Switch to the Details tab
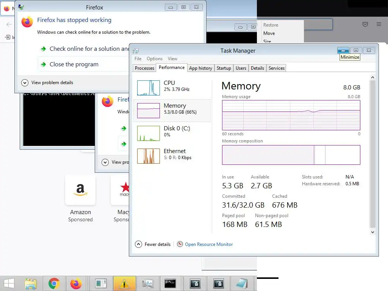Screen dimensions: 388x291 [257, 68]
